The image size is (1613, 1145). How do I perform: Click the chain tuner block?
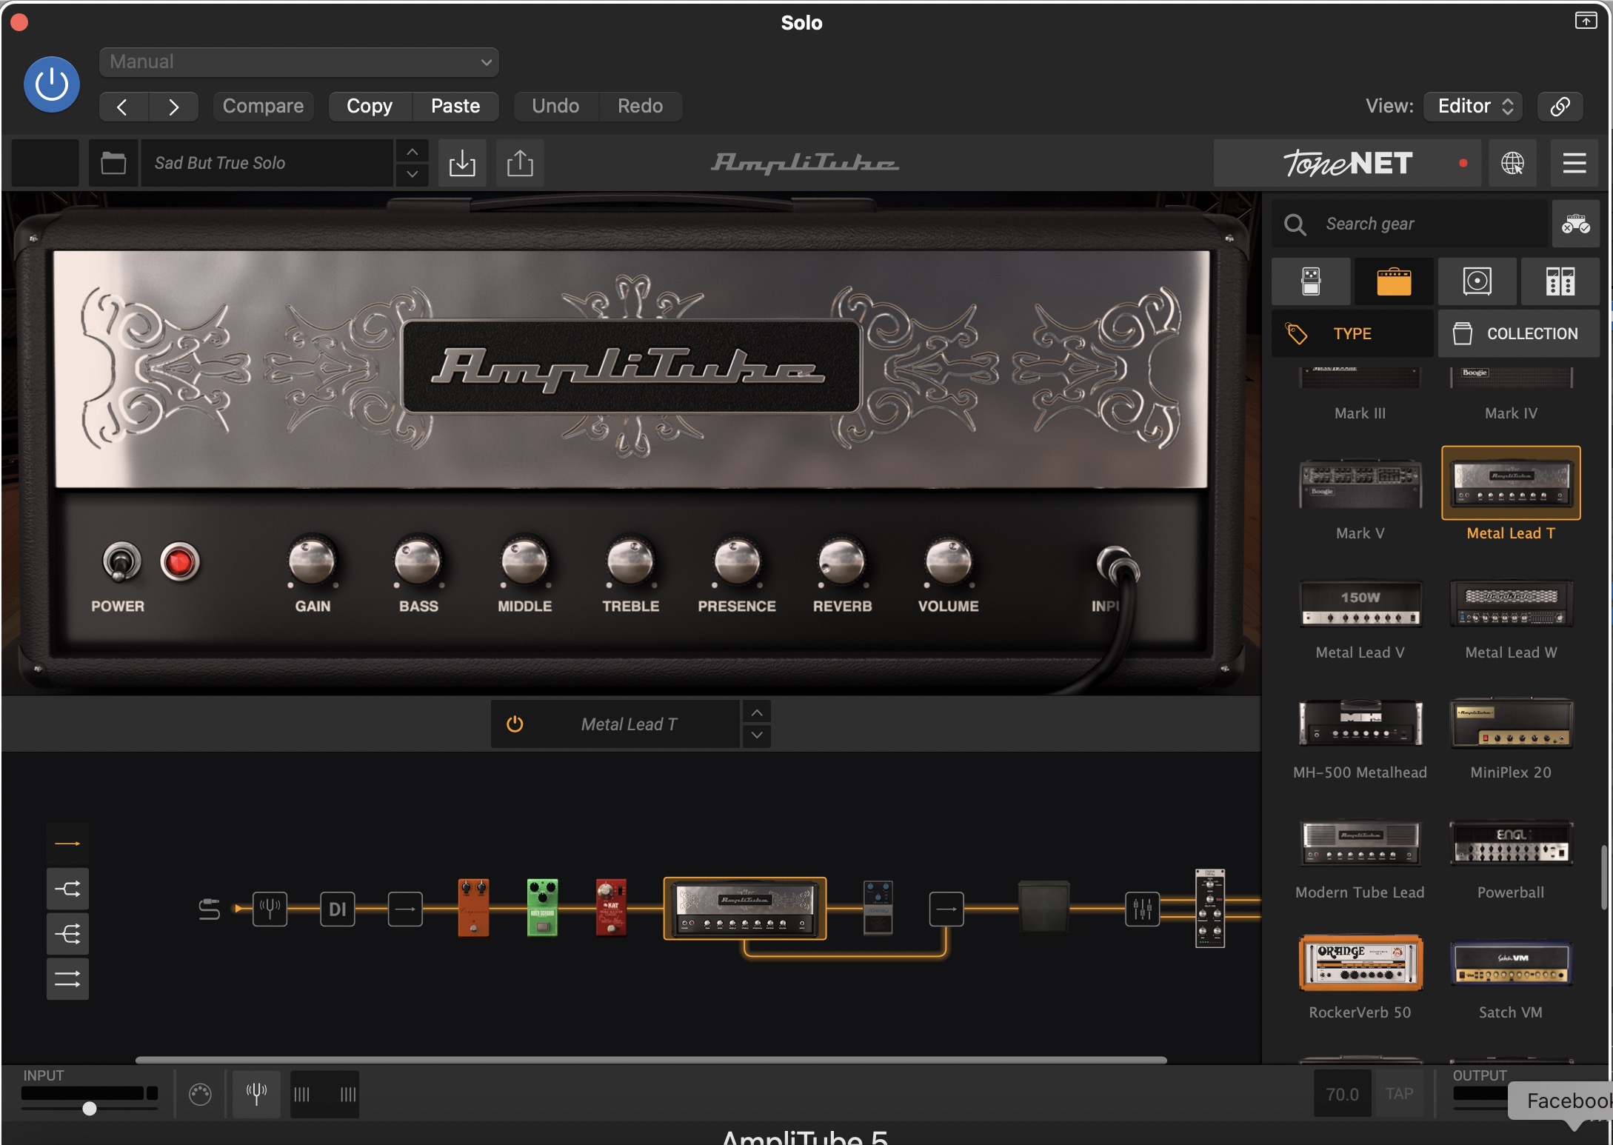[270, 909]
